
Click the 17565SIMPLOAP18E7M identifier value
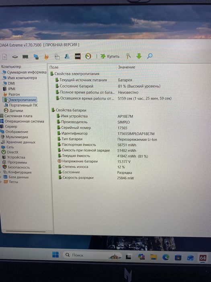click(x=136, y=134)
